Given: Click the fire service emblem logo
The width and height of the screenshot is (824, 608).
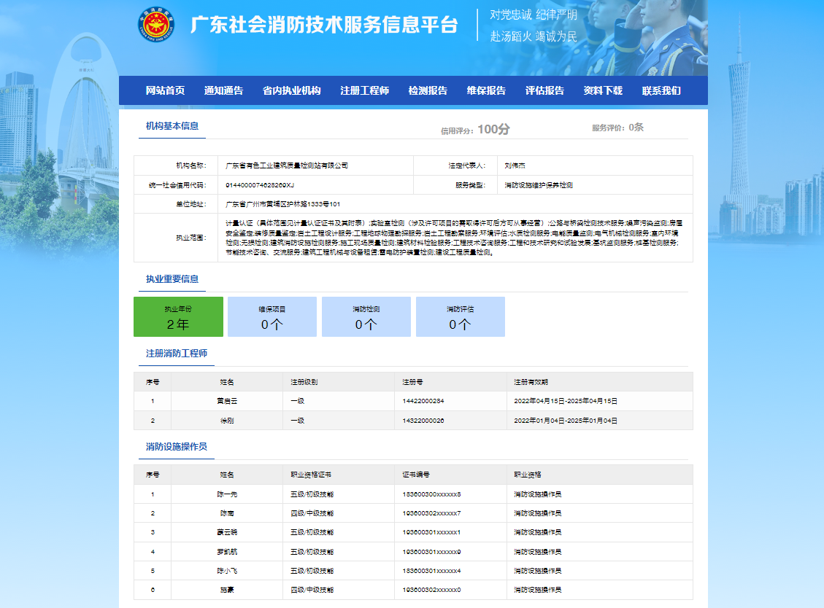Looking at the screenshot, I should point(157,24).
